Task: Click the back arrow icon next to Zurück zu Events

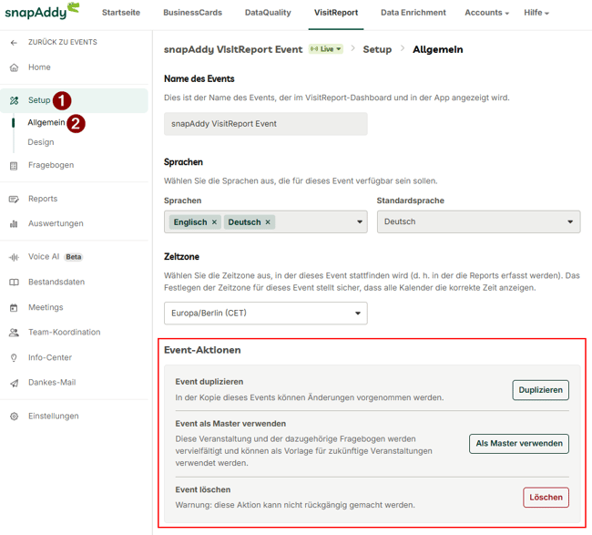Action: click(14, 43)
